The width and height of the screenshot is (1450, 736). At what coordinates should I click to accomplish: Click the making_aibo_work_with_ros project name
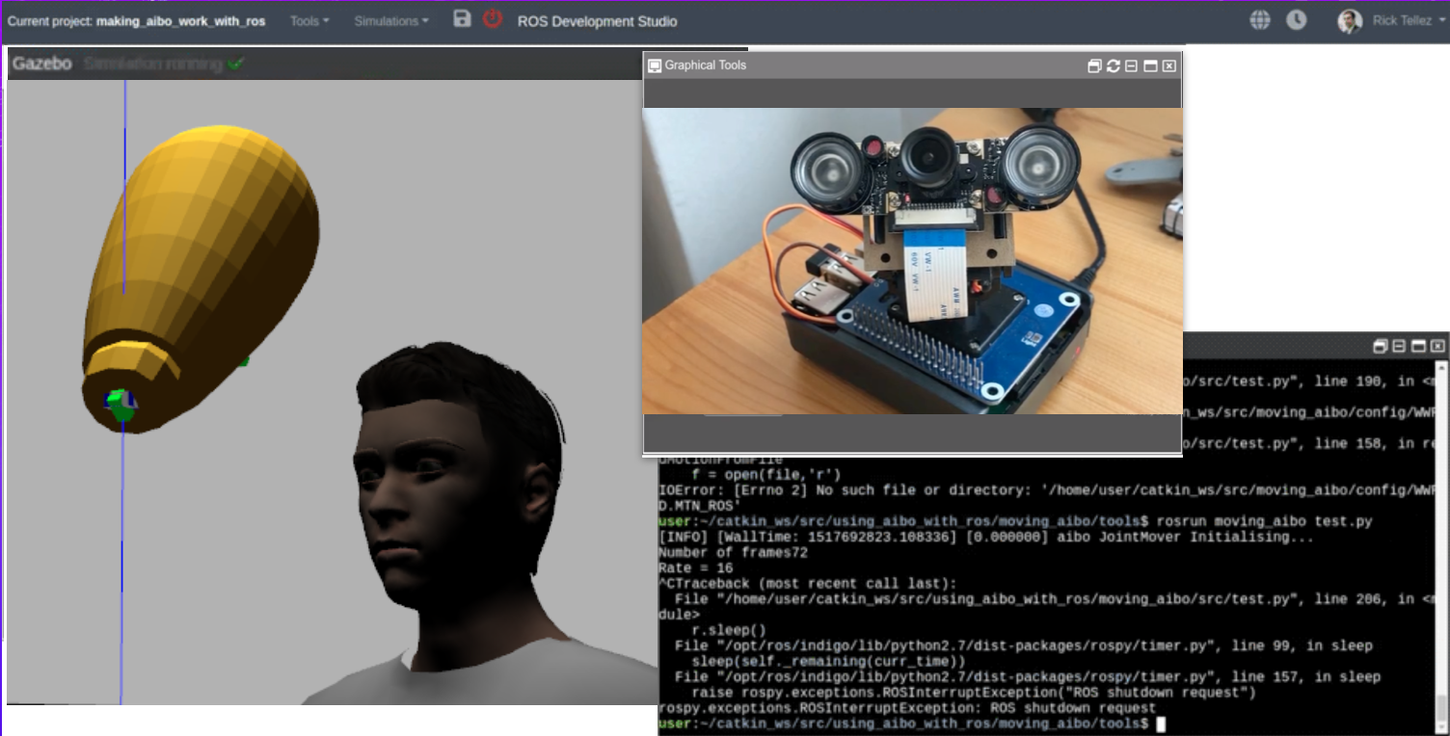[x=180, y=21]
